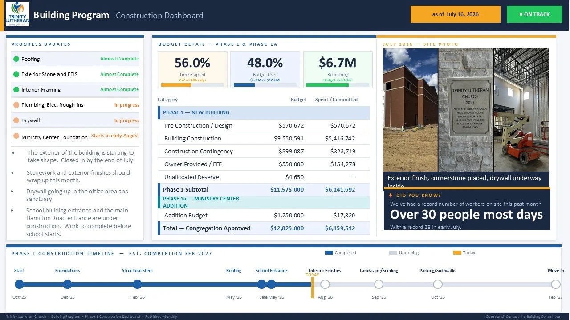The image size is (570, 320).
Task: Click the Over 30 people most days headline
Action: tap(466, 215)
